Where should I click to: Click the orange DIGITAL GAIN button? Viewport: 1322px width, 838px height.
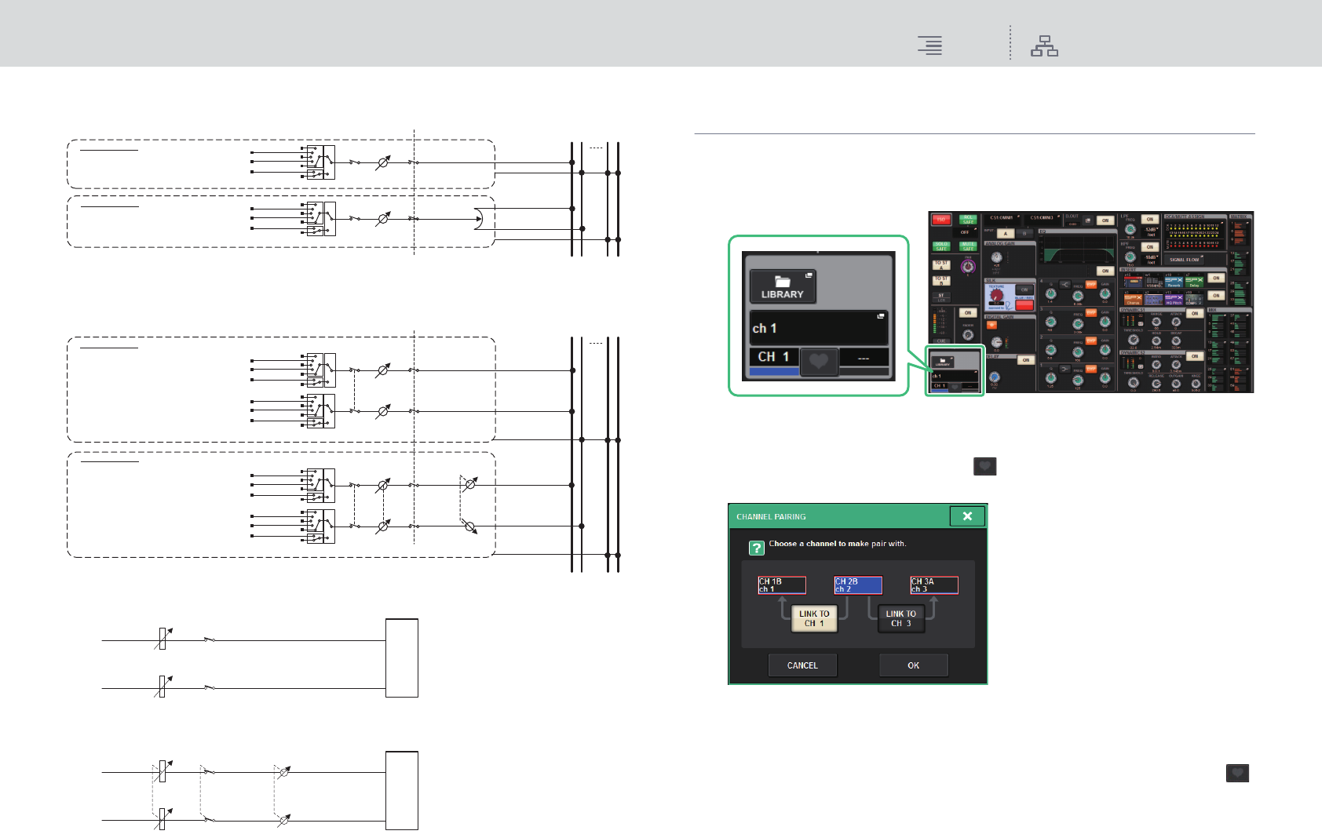click(991, 325)
